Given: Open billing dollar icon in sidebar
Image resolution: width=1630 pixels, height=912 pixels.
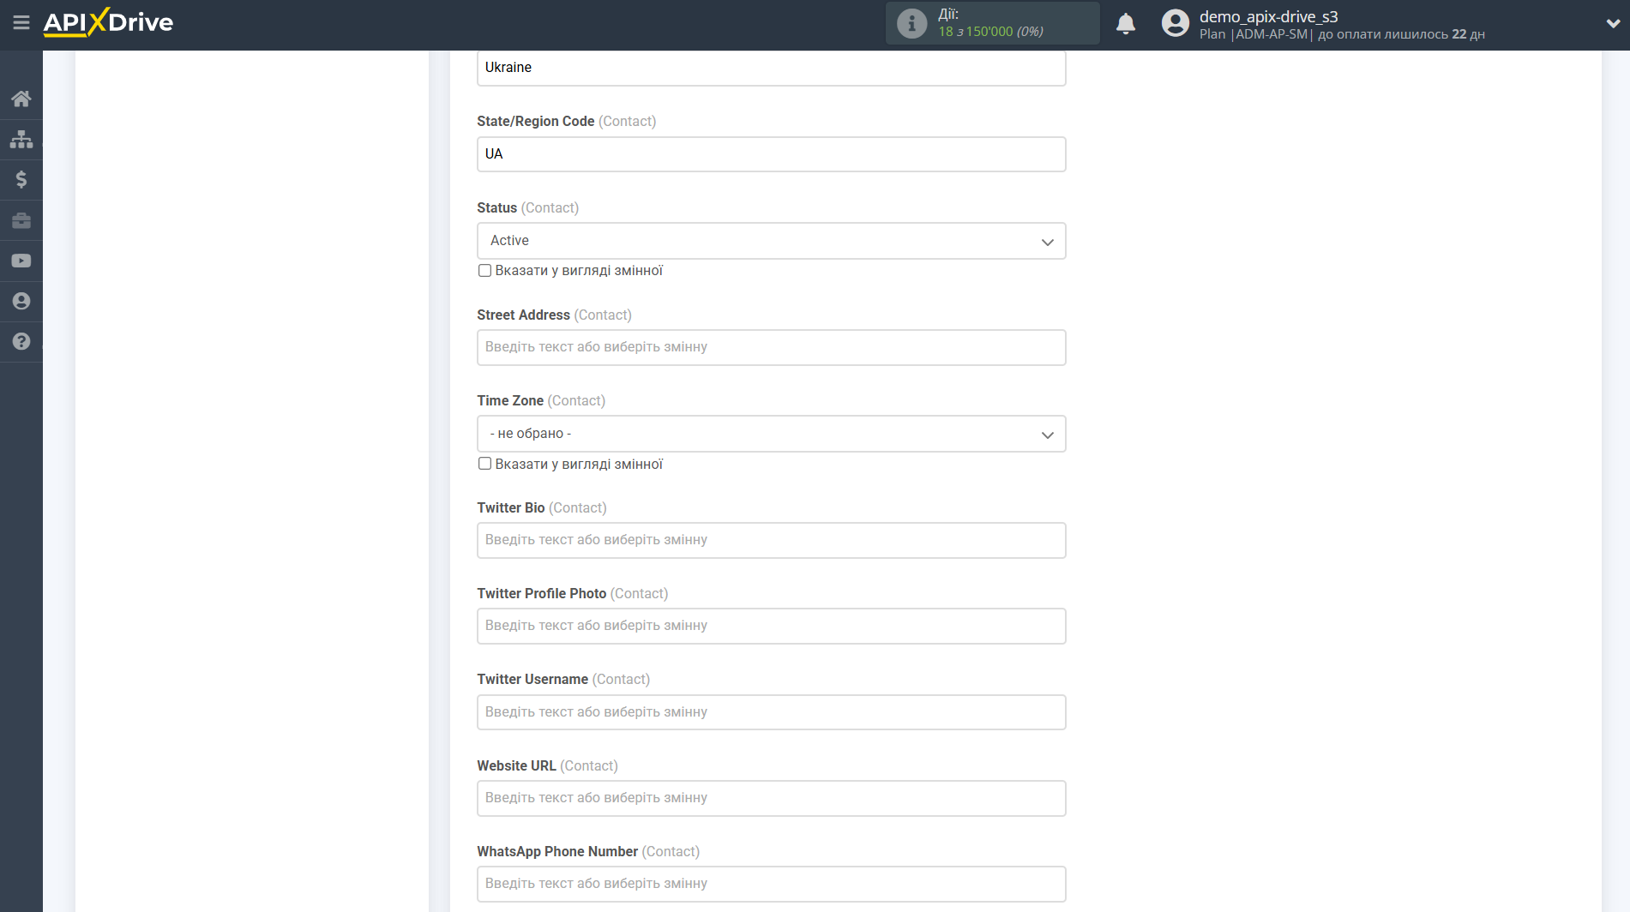Looking at the screenshot, I should (x=21, y=179).
